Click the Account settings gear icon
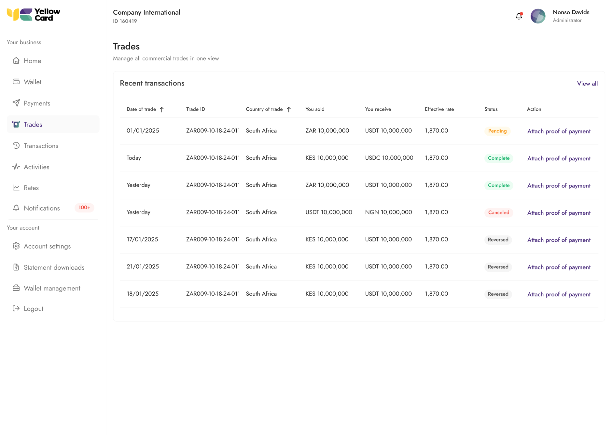The height and width of the screenshot is (435, 612). [16, 246]
